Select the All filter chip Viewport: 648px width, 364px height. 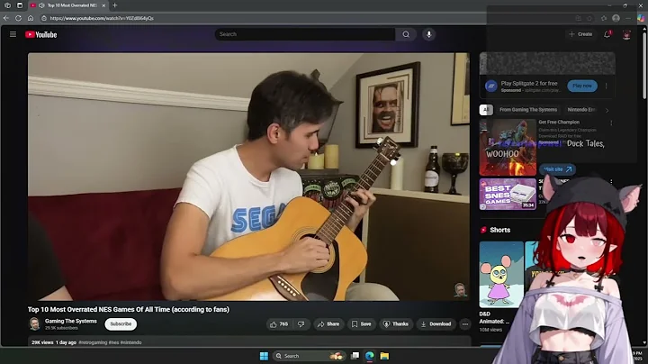(x=486, y=110)
